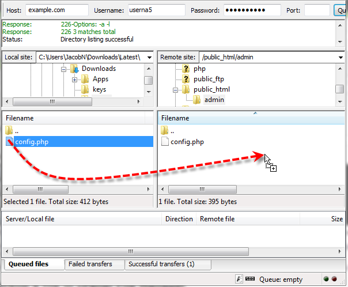Click the green activity indicator light
Screen dimensions: 348x287
(326, 279)
